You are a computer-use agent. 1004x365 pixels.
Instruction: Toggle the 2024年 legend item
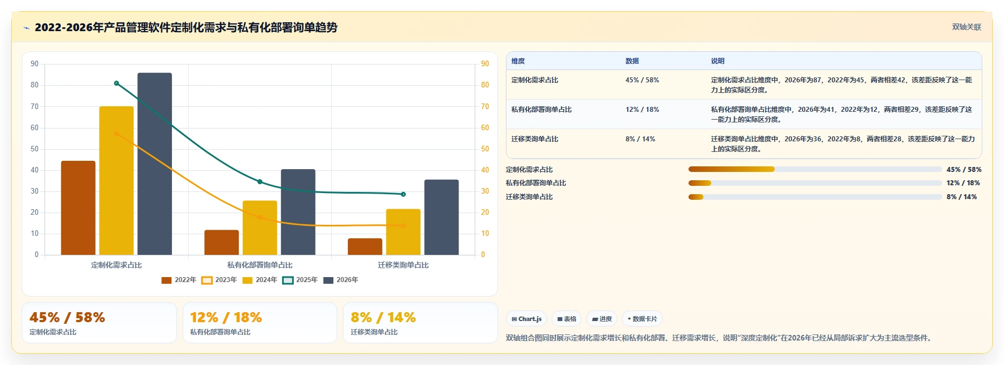[x=259, y=280]
